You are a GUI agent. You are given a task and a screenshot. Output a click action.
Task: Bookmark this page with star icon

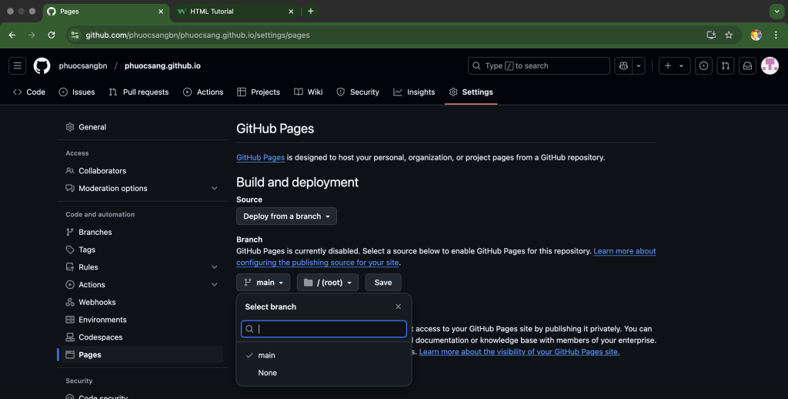pyautogui.click(x=729, y=35)
